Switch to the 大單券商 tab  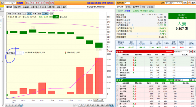point(34,7)
